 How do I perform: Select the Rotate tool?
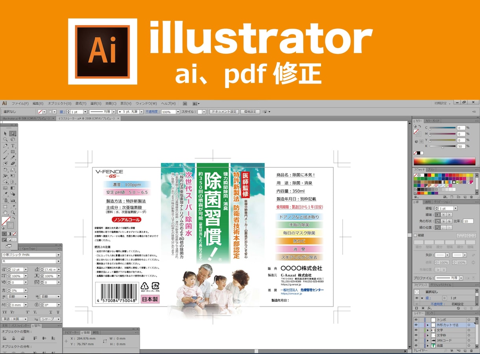click(5, 170)
